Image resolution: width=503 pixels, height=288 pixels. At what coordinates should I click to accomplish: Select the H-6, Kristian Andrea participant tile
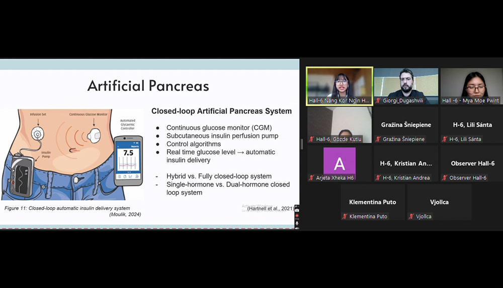pyautogui.click(x=405, y=164)
